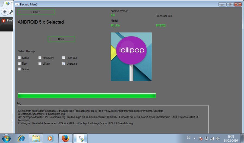The image size is (244, 143).
Task: Maximize the Backup Menù window
Action: coord(230,4)
